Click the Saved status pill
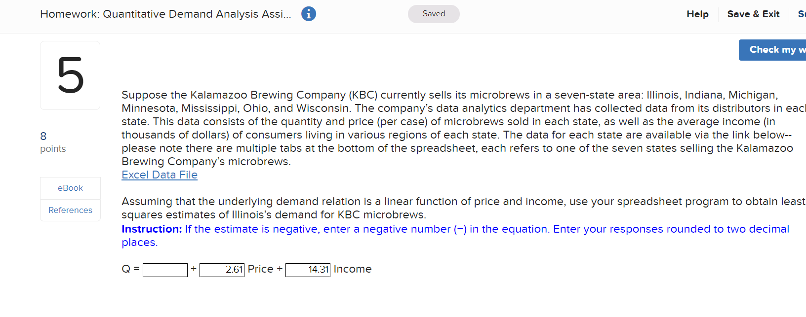806x317 pixels. pos(433,14)
